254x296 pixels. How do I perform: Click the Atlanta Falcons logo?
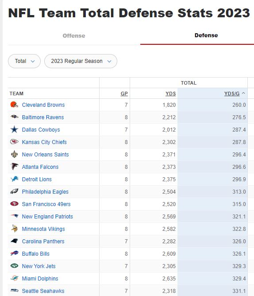14,167
